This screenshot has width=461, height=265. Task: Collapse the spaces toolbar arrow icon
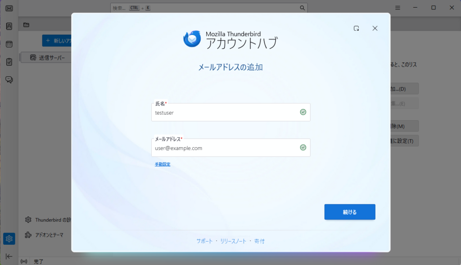pyautogui.click(x=9, y=256)
